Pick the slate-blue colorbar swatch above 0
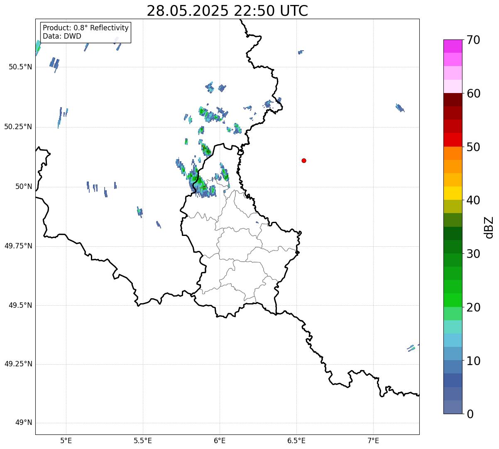The width and height of the screenshot is (499, 449). tap(453, 407)
